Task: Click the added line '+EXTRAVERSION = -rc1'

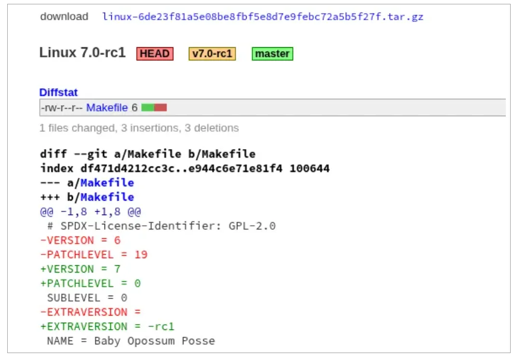Action: coord(107,327)
